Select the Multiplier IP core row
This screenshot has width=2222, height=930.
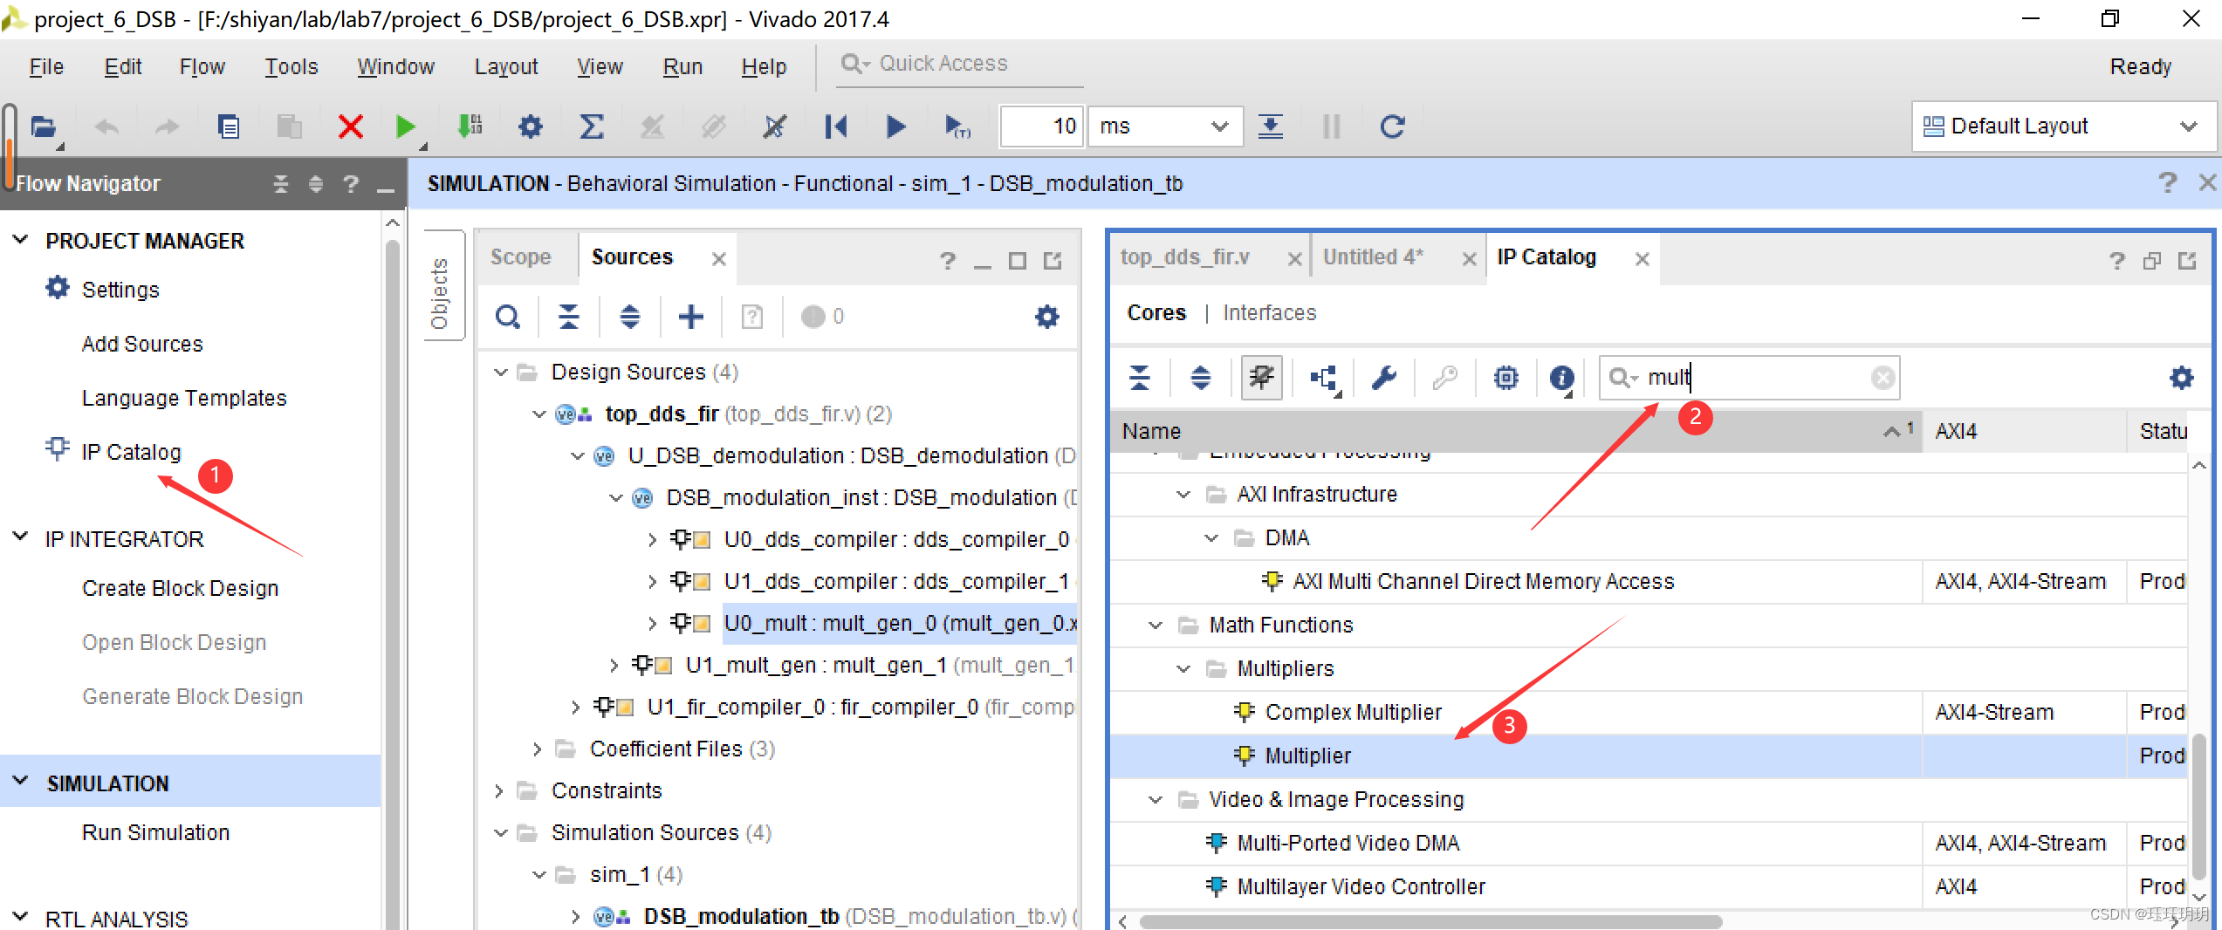coord(1648,756)
